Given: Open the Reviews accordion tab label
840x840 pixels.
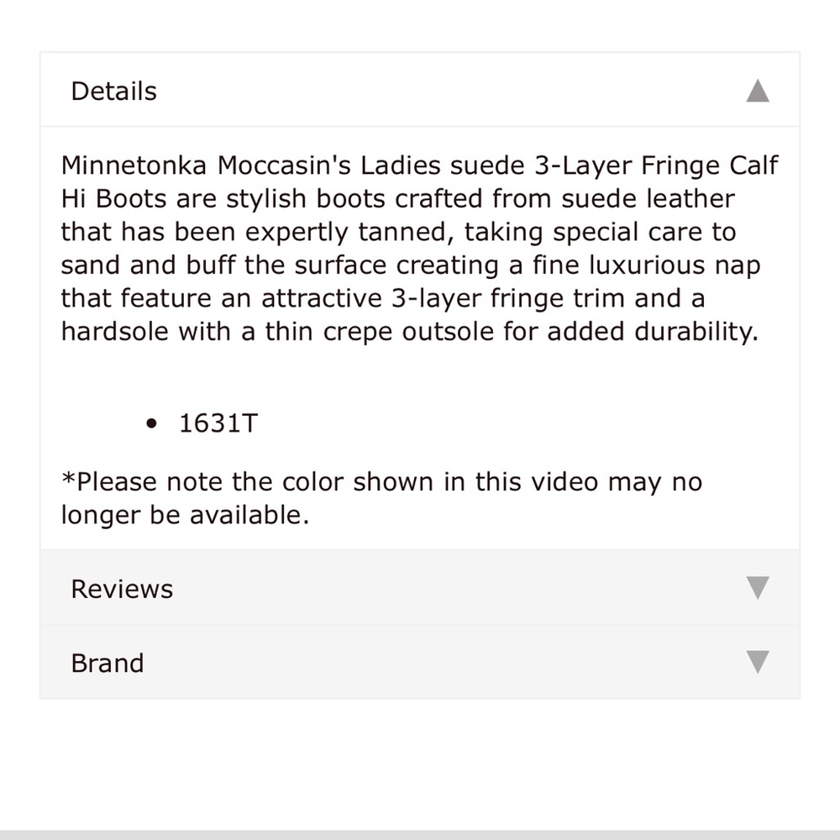Looking at the screenshot, I should coord(122,589).
